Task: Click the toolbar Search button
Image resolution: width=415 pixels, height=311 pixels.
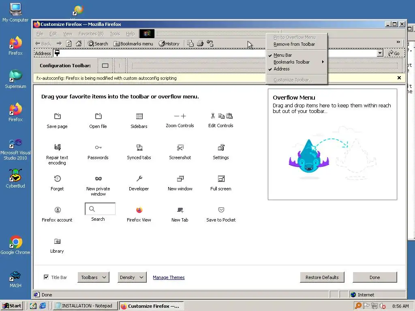Action: [x=98, y=43]
